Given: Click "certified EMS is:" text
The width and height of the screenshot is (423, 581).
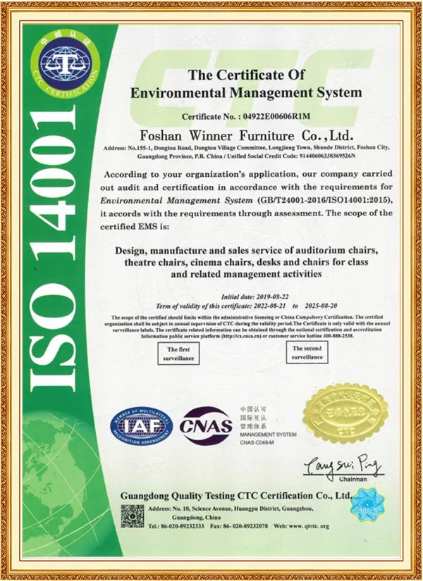Looking at the screenshot, I should 135,226.
